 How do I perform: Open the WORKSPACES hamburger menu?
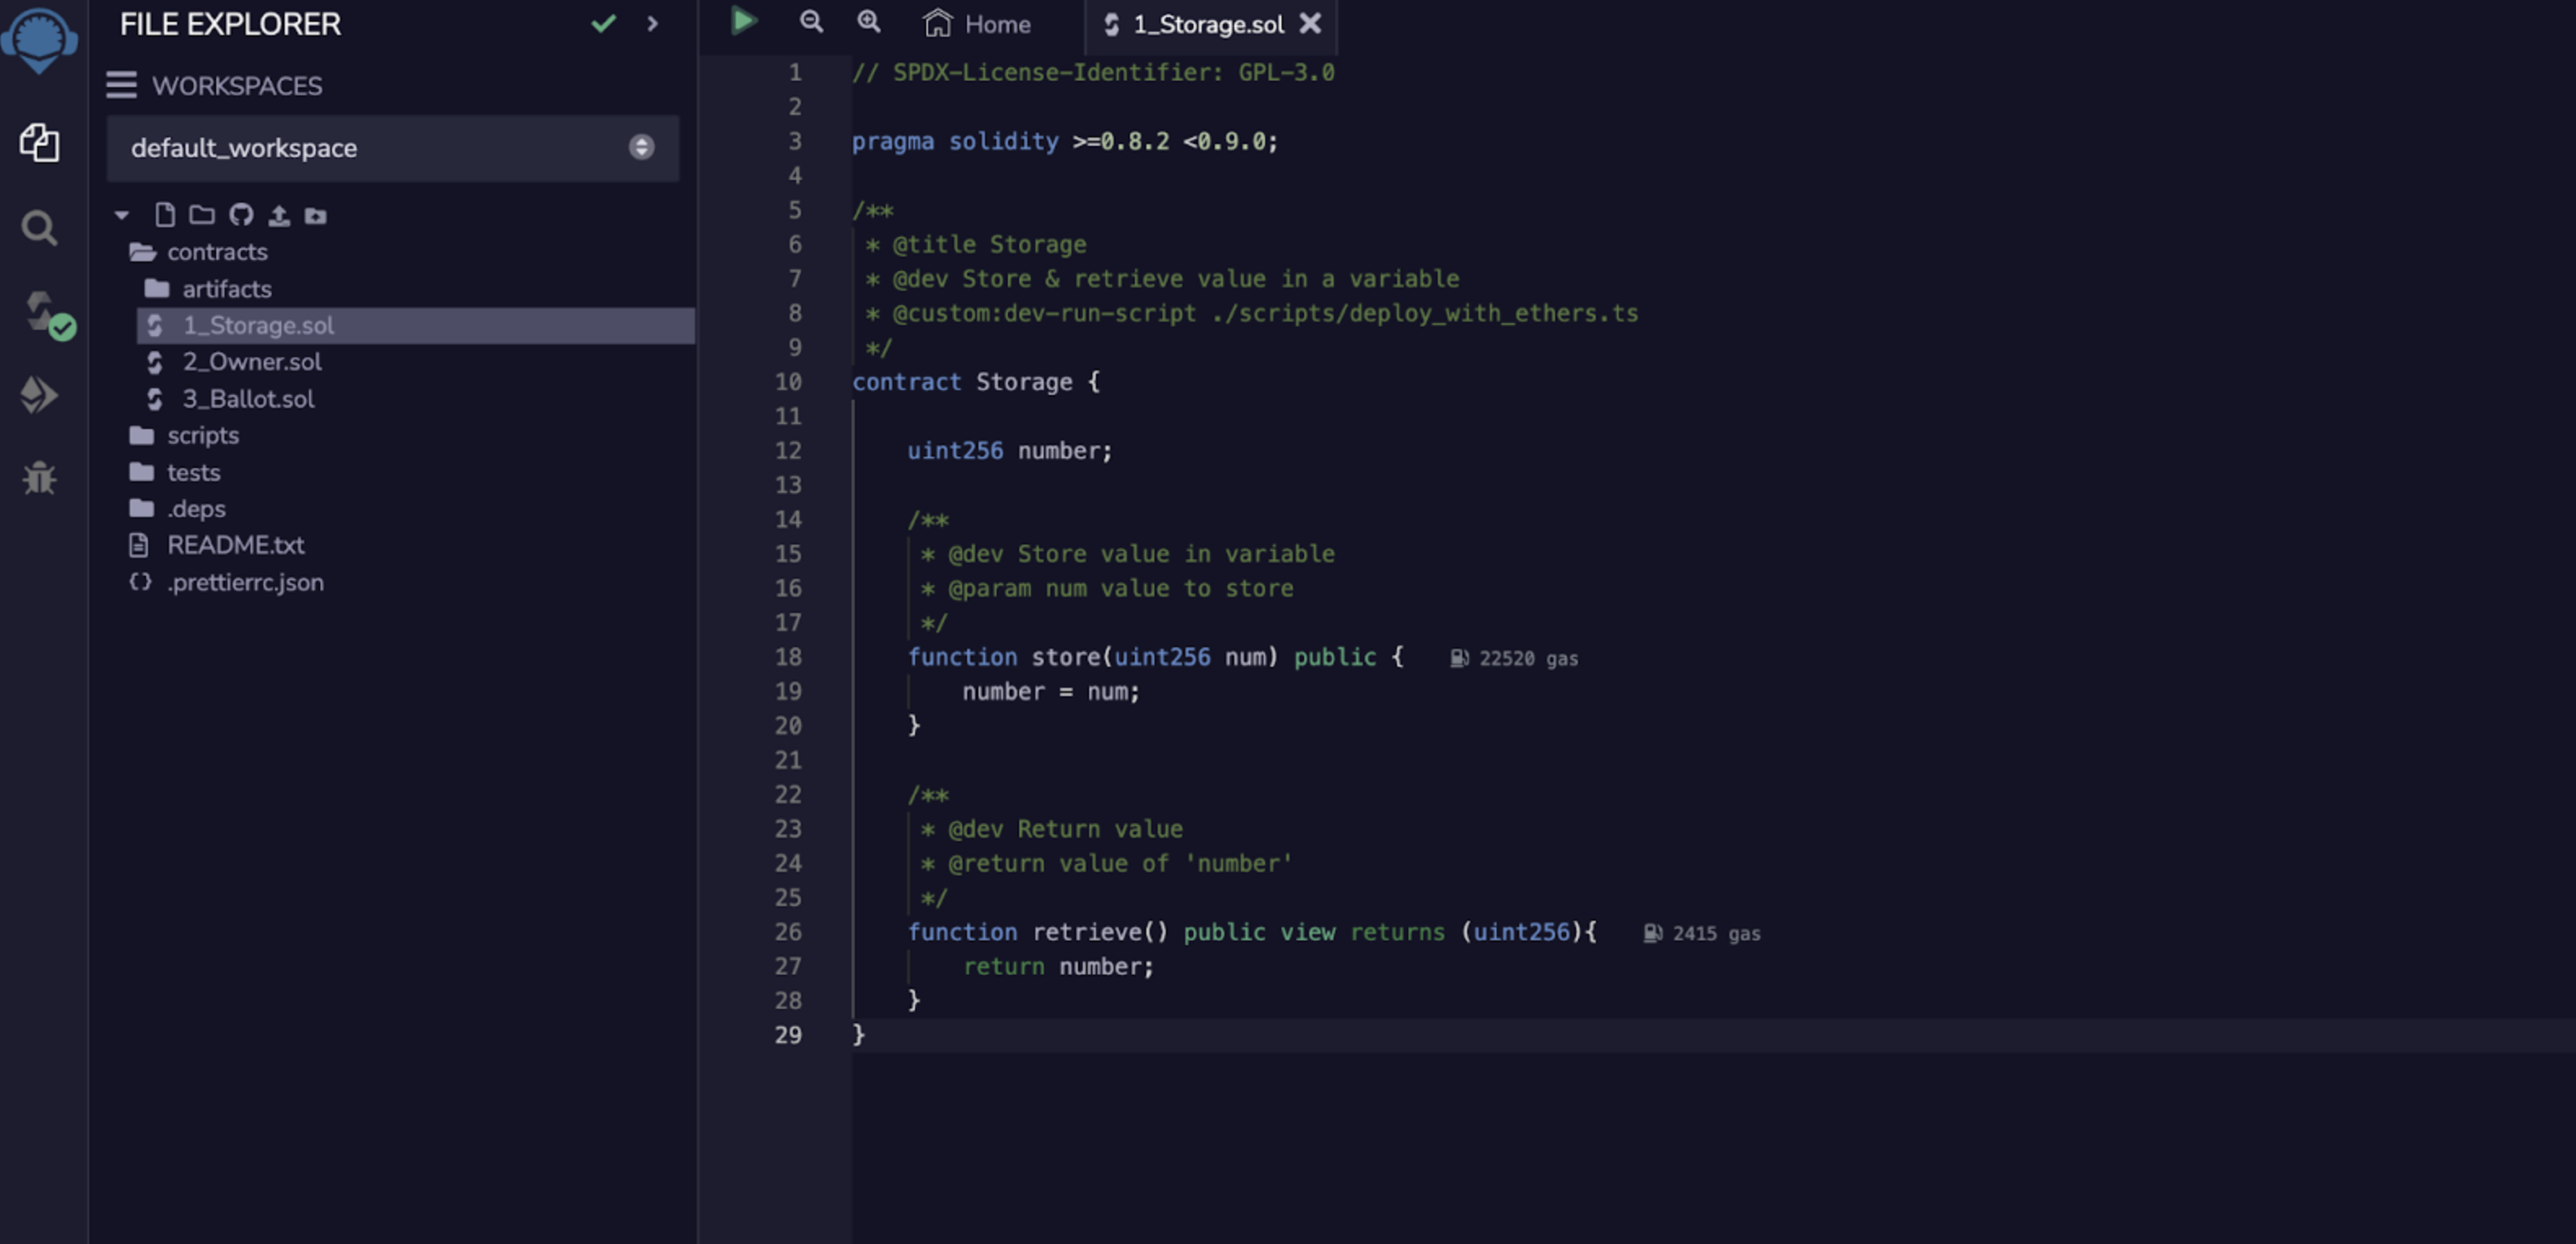[121, 85]
